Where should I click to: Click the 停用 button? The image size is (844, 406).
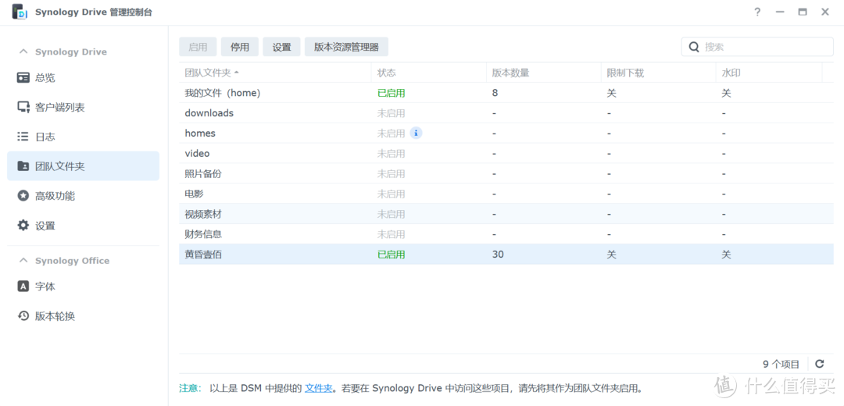click(x=240, y=47)
